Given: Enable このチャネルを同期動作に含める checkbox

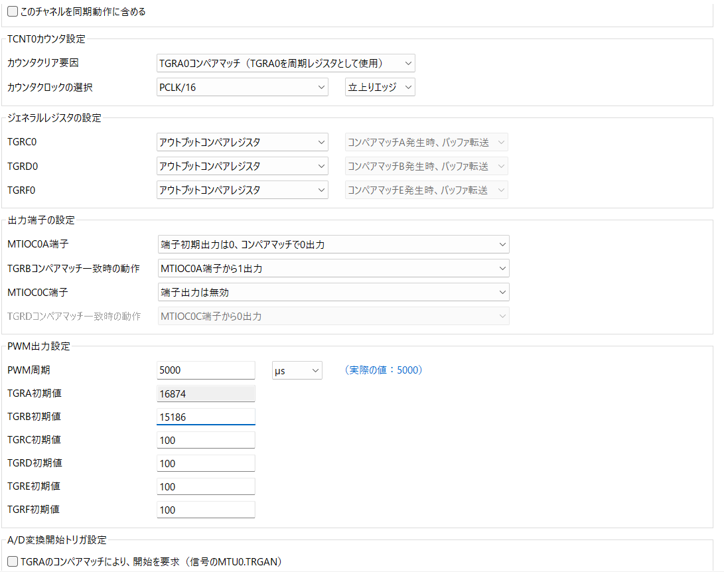Looking at the screenshot, I should click(13, 12).
